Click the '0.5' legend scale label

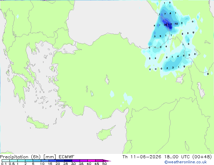coord(12,164)
